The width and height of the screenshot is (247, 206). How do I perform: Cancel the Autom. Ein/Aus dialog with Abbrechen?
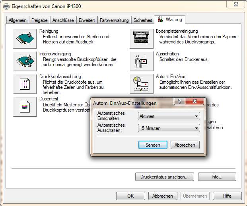click(x=185, y=145)
